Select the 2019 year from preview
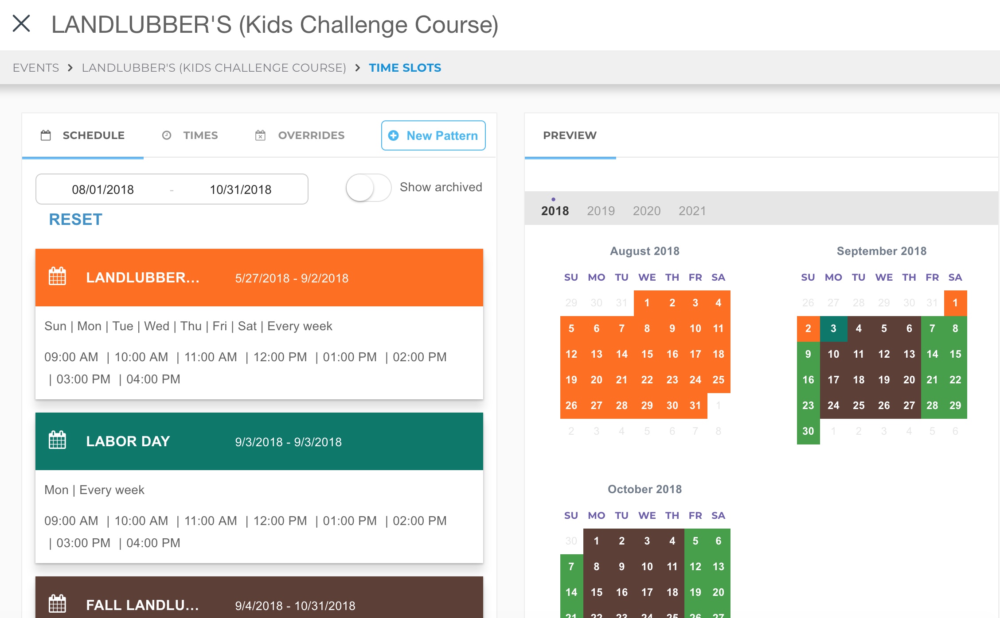The image size is (1000, 618). coord(601,211)
